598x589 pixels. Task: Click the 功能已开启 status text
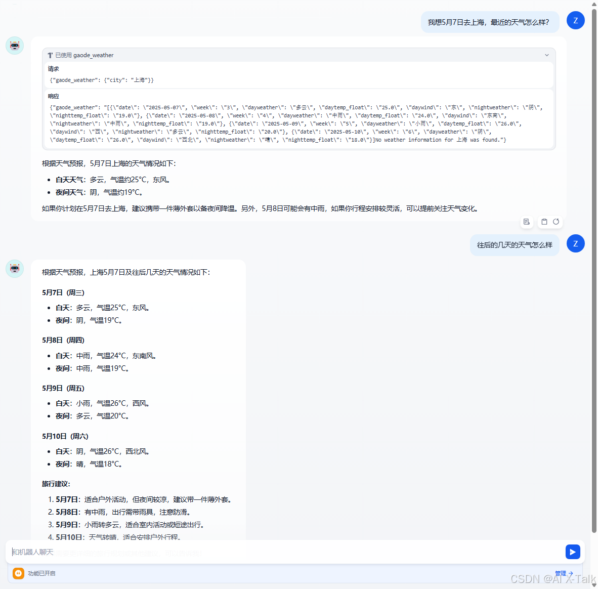click(41, 573)
